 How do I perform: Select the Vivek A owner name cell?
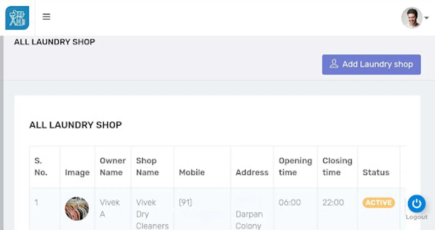[x=110, y=208]
